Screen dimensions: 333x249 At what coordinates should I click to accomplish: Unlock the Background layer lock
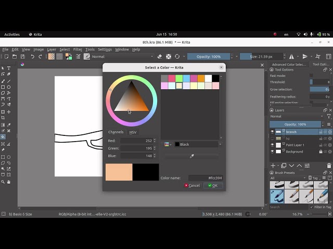point(321,151)
